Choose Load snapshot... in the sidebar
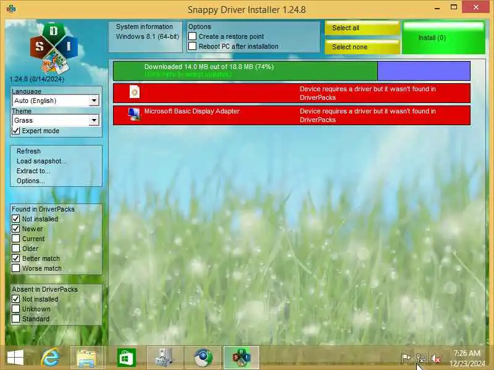 tap(41, 161)
